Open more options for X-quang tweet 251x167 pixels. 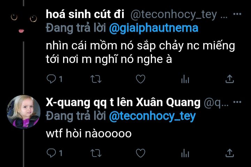(x=237, y=102)
